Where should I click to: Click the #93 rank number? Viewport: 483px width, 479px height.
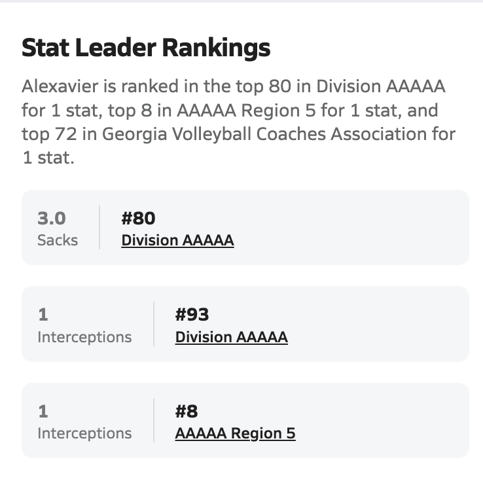tap(192, 315)
